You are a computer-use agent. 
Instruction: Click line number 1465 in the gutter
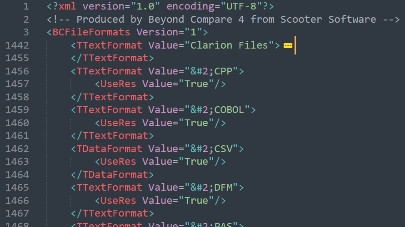tap(17, 188)
